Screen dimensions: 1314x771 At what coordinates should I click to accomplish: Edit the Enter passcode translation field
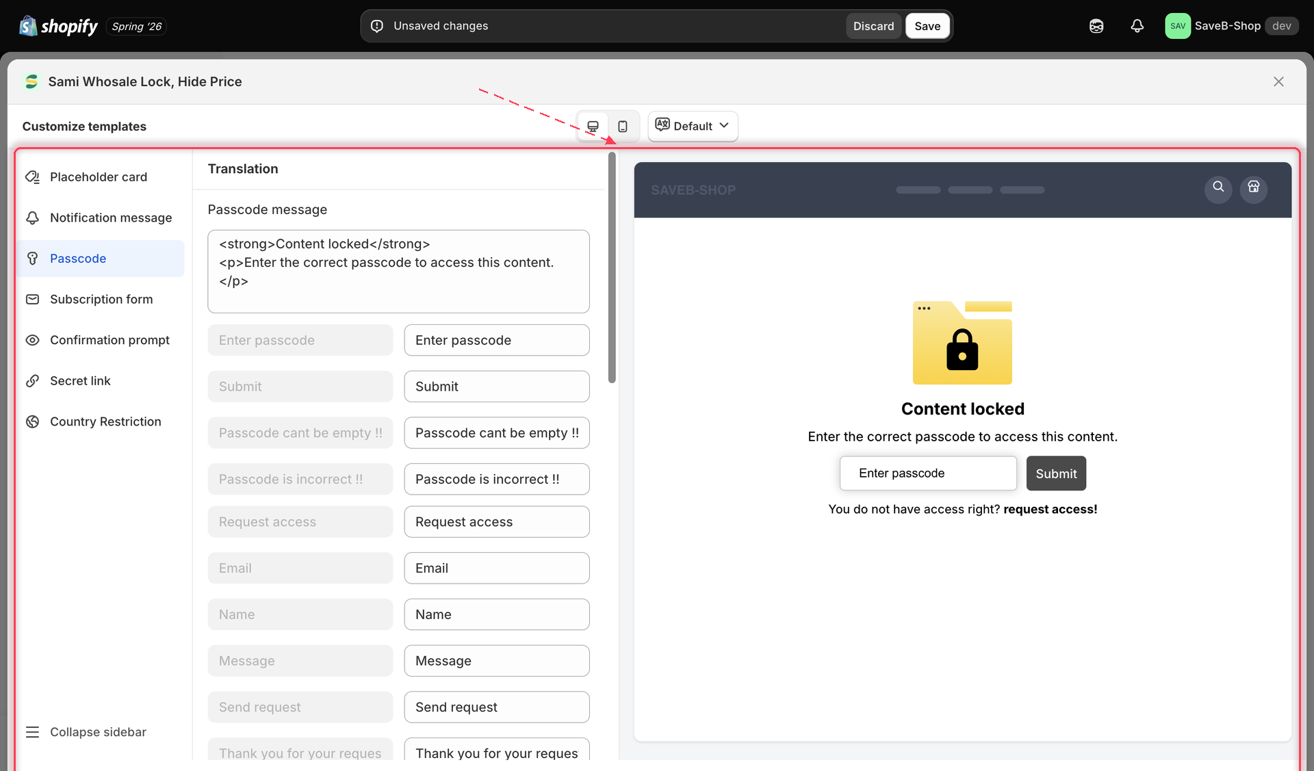tap(497, 340)
